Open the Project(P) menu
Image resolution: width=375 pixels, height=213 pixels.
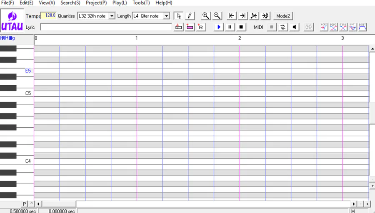pyautogui.click(x=96, y=3)
